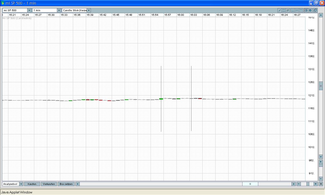Choose line style with solid middle line
This screenshot has width=325, height=195.
pyautogui.click(x=297, y=10)
